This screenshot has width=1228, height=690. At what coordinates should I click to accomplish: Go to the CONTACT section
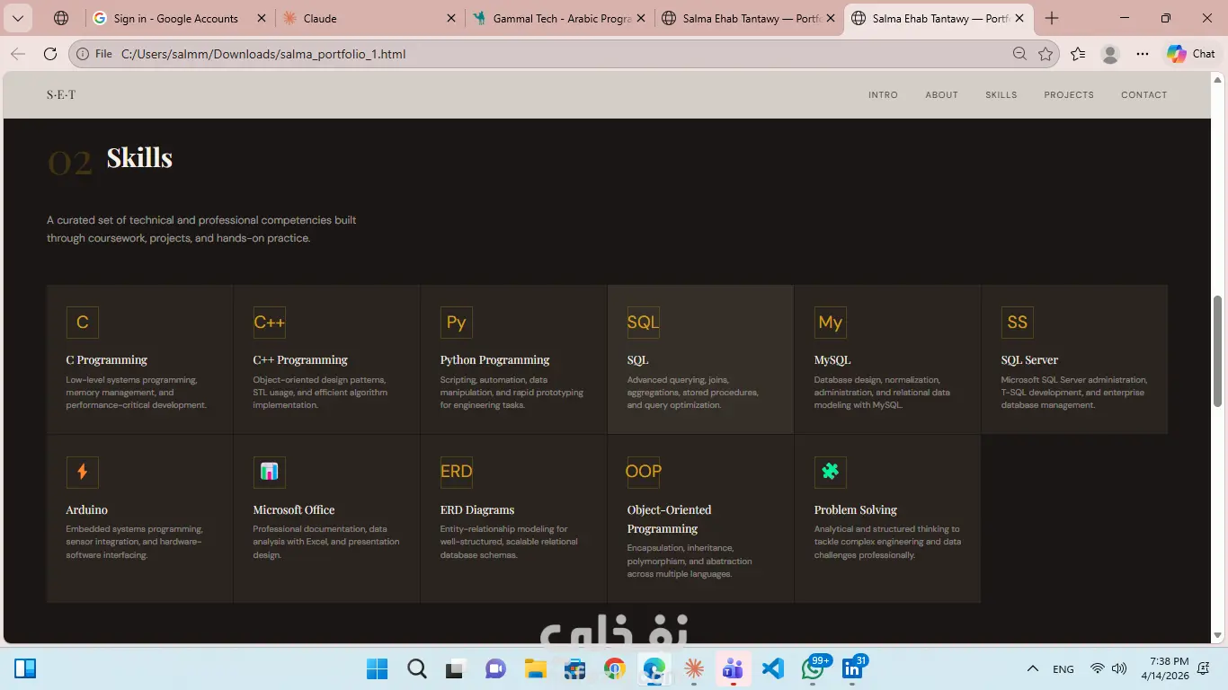coord(1143,94)
